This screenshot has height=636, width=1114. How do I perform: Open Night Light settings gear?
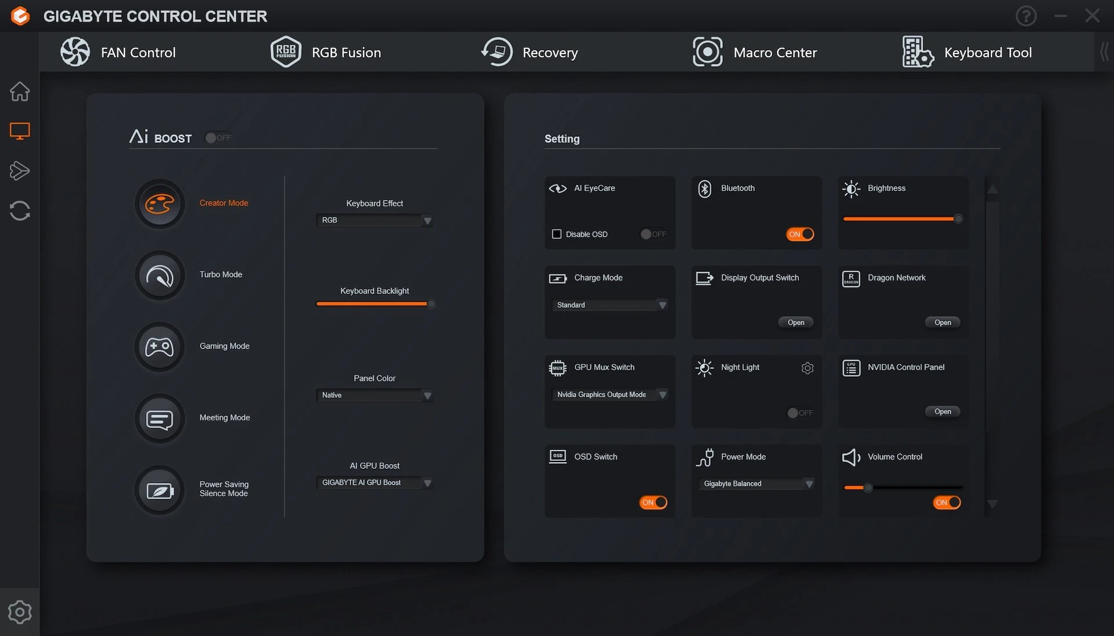[807, 368]
